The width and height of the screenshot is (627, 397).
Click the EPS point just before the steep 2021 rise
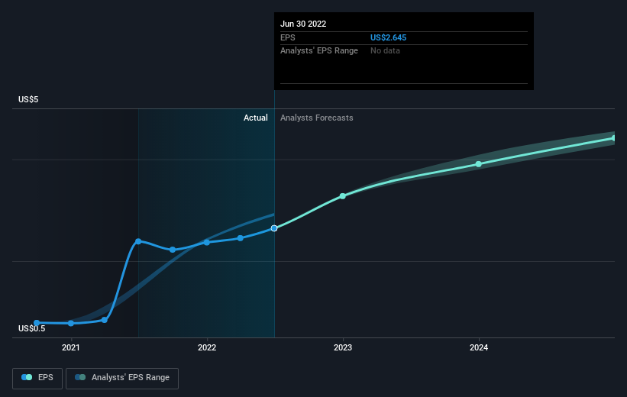(105, 320)
